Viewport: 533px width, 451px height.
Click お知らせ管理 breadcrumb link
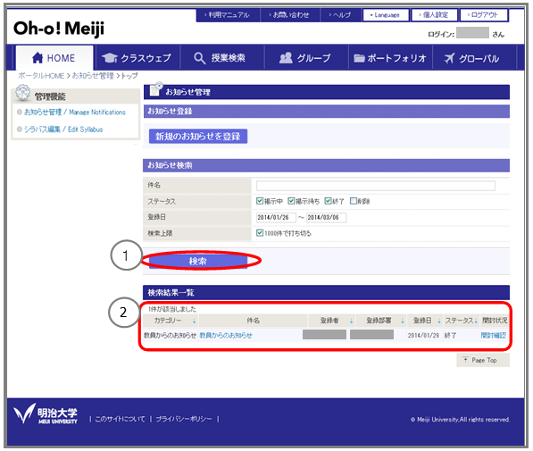[x=93, y=76]
